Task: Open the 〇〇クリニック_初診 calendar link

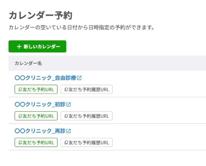Action: (40, 105)
